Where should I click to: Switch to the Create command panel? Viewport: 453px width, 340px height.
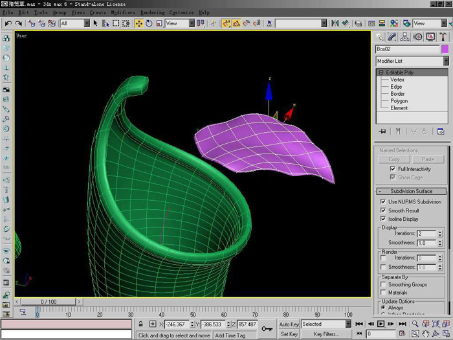coord(380,37)
